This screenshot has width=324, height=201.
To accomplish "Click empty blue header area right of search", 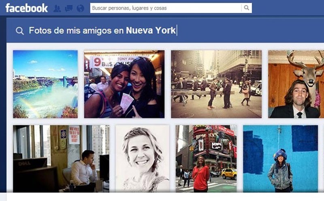I will [x=288, y=8].
